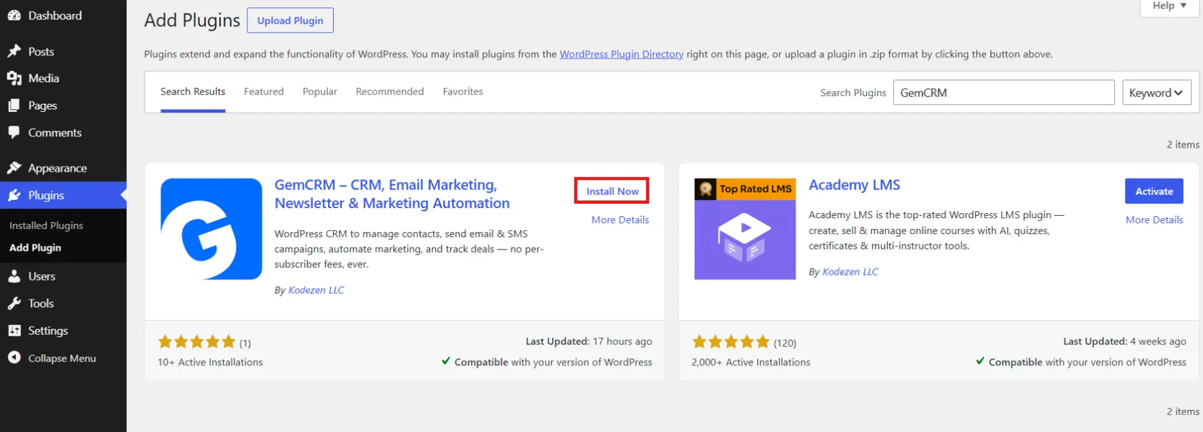Open the WordPress Plugin Directory link
1203x432 pixels.
[621, 54]
